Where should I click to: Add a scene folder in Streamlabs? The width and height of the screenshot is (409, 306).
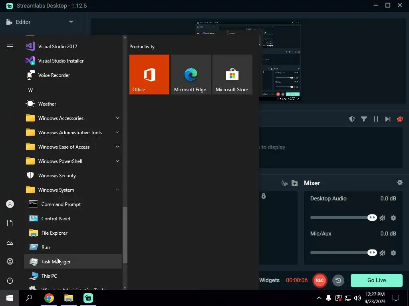[x=294, y=183]
